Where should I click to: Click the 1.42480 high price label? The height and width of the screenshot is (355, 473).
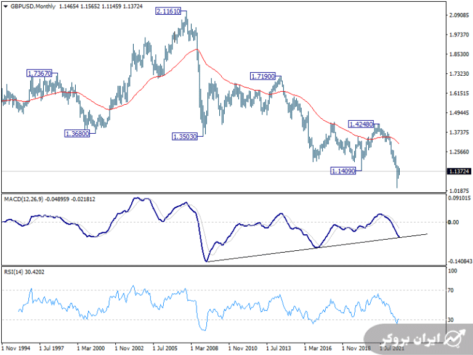point(361,124)
